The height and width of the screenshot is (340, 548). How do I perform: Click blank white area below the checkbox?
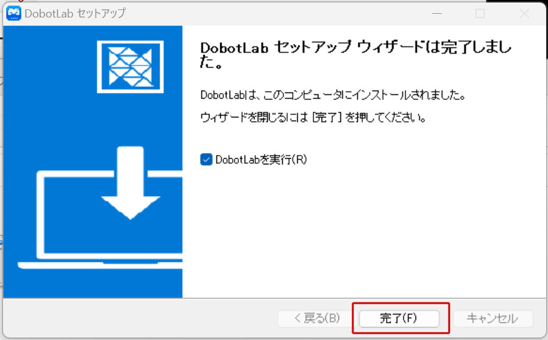pyautogui.click(x=363, y=237)
